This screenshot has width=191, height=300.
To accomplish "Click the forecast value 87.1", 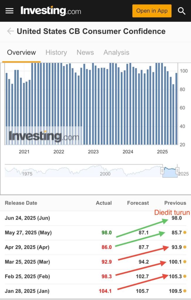I will tap(144, 233).
